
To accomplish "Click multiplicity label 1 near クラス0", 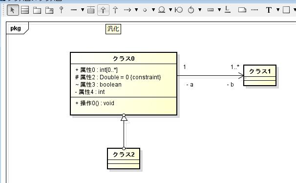I will pyautogui.click(x=185, y=67).
